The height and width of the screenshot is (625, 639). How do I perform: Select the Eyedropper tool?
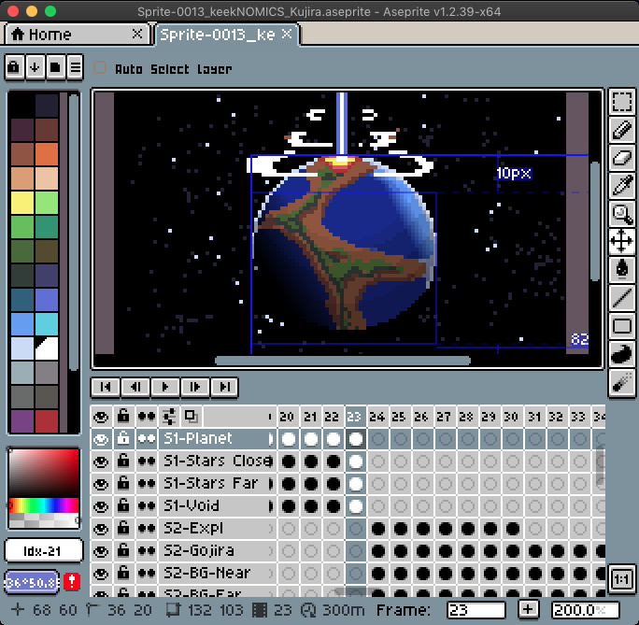coord(621,185)
